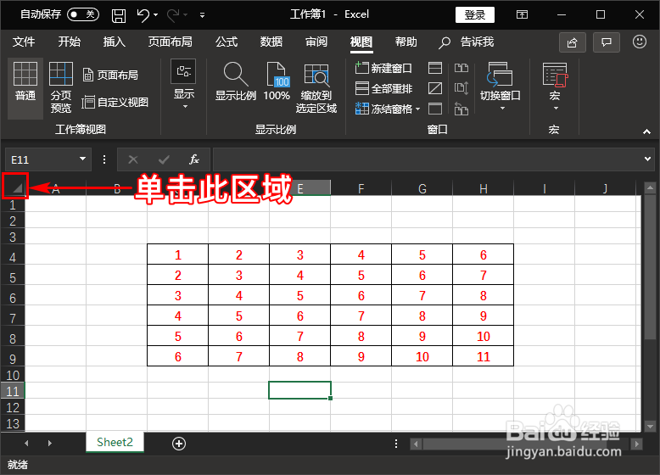Click 缩放到选定区域 zoom to selection
The width and height of the screenshot is (660, 475).
pyautogui.click(x=316, y=88)
